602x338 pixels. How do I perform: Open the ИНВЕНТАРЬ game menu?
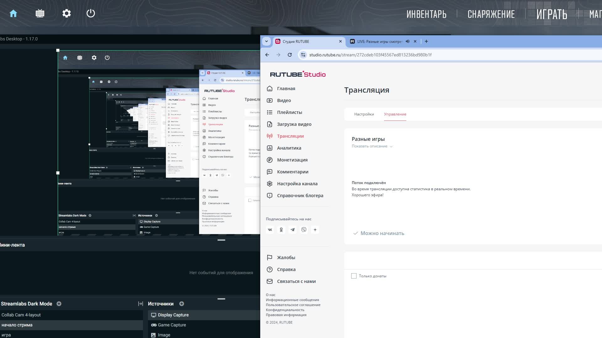tap(426, 14)
